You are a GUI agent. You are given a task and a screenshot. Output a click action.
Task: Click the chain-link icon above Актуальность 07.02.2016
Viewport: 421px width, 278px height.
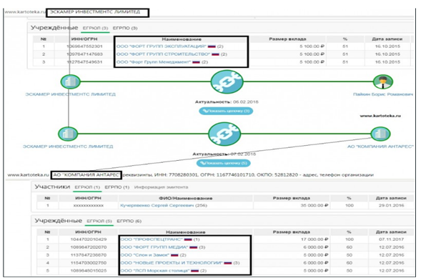click(x=224, y=134)
